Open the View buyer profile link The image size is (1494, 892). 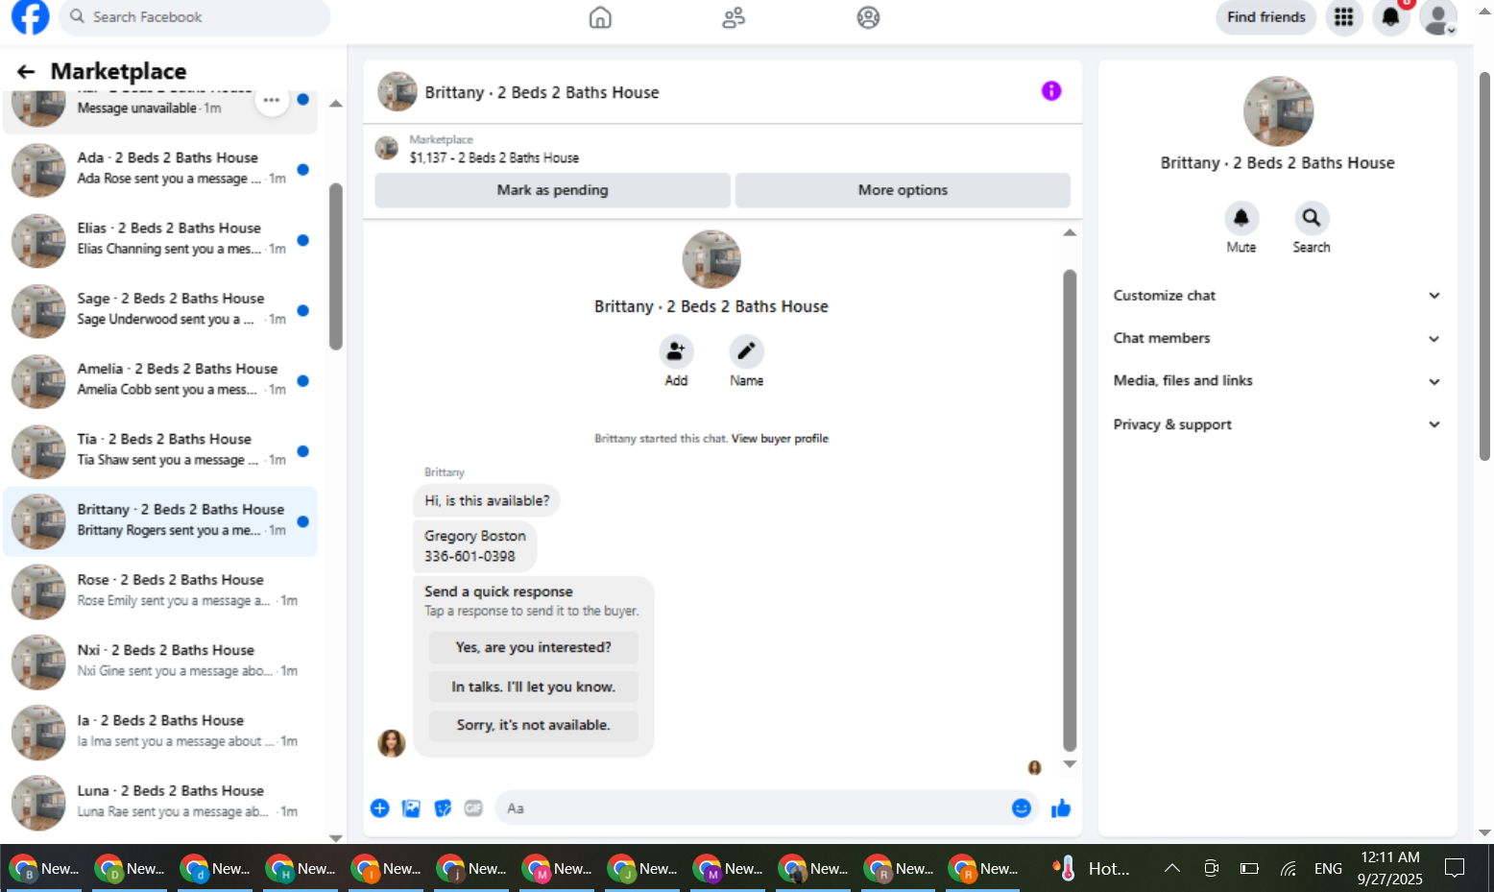click(780, 439)
